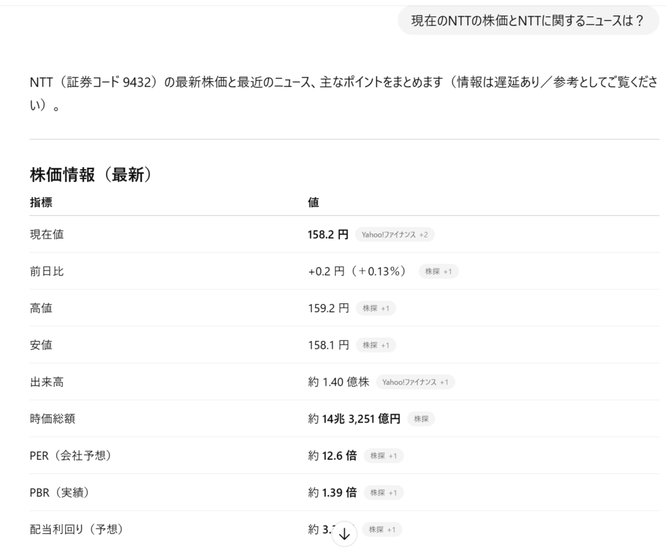This screenshot has height=554, width=666.
Task: Open Yahoo!ファイナンス +2 source chip beside 158.2 円
Action: 394,235
